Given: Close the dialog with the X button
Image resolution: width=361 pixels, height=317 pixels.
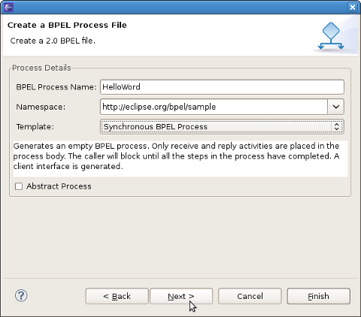Looking at the screenshot, I should [353, 7].
